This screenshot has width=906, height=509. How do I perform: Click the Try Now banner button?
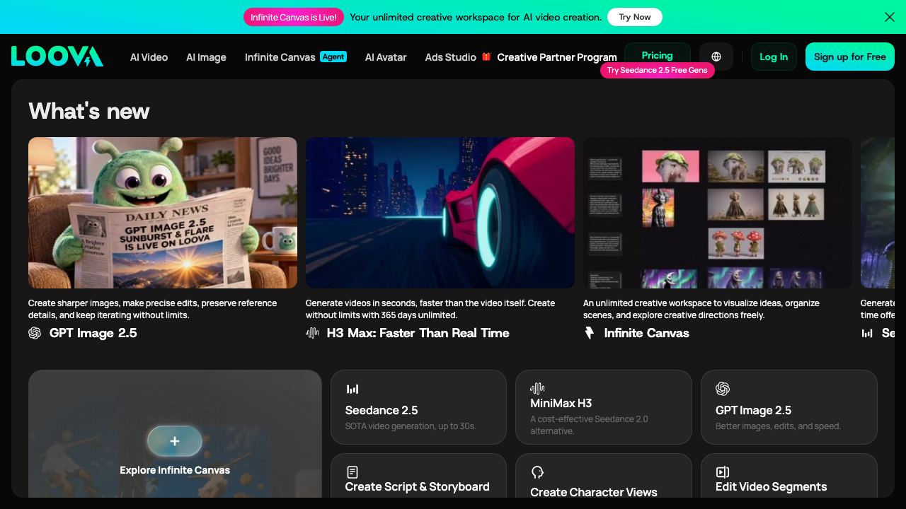click(635, 17)
